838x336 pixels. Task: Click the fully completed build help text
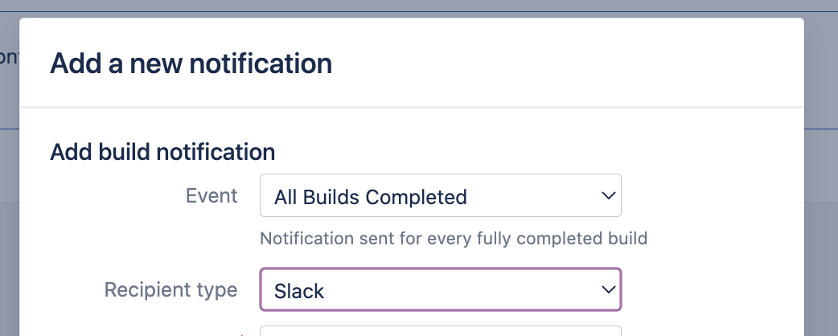click(454, 238)
